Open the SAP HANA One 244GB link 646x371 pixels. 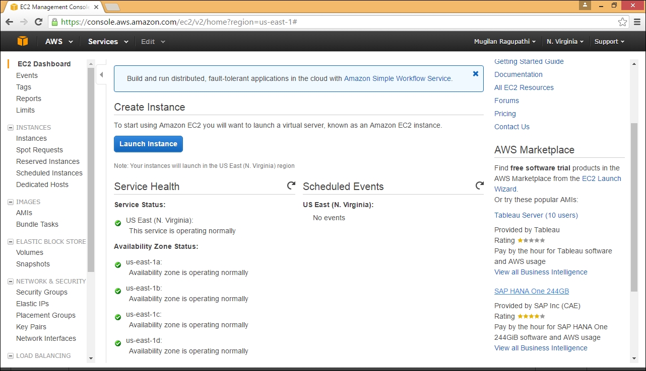[532, 291]
